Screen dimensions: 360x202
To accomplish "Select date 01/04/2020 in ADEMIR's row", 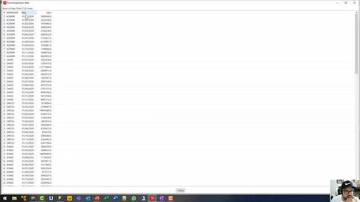I will pyautogui.click(x=28, y=27).
